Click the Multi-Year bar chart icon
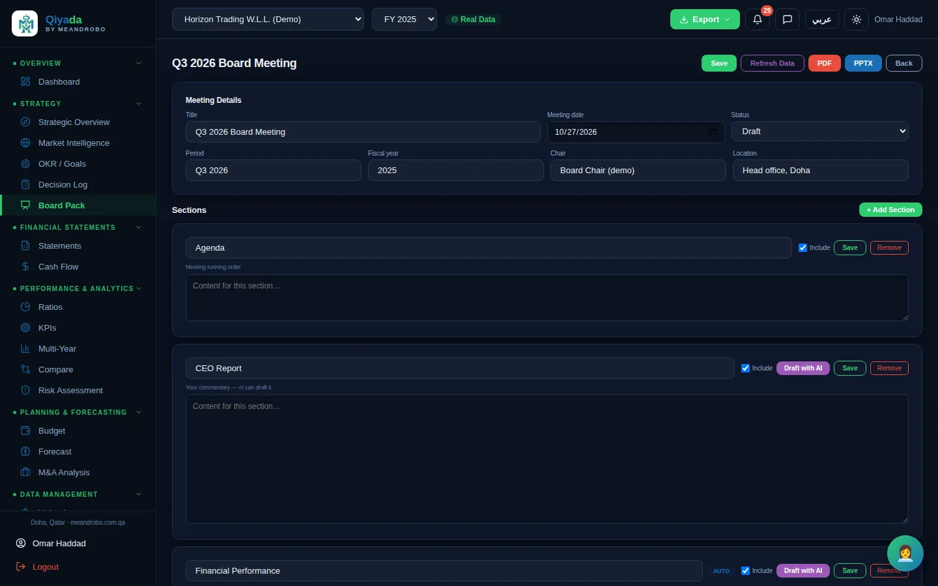The width and height of the screenshot is (938, 586). [x=25, y=348]
